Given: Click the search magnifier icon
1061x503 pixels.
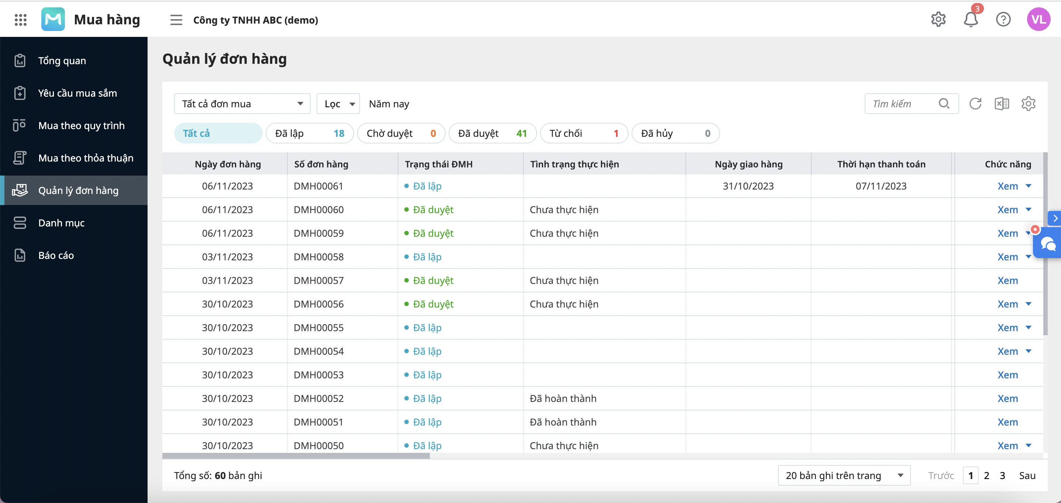Looking at the screenshot, I should (944, 104).
